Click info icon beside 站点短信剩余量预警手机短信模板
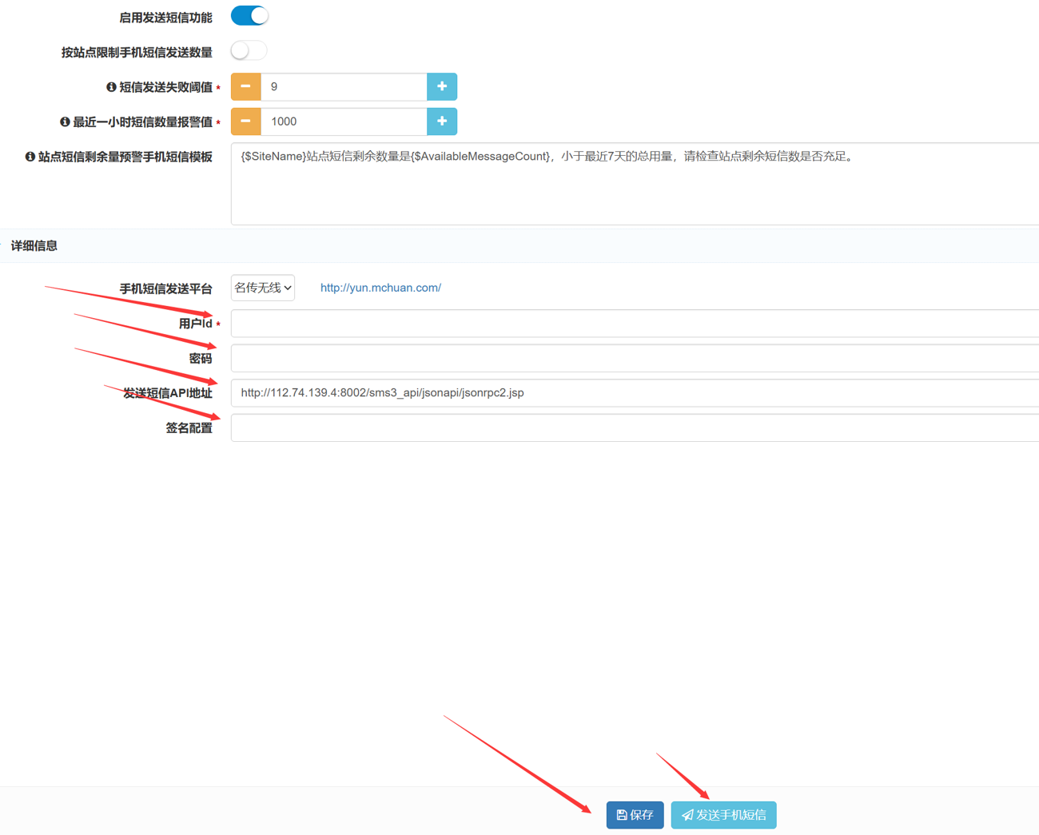This screenshot has width=1039, height=835. (x=30, y=157)
